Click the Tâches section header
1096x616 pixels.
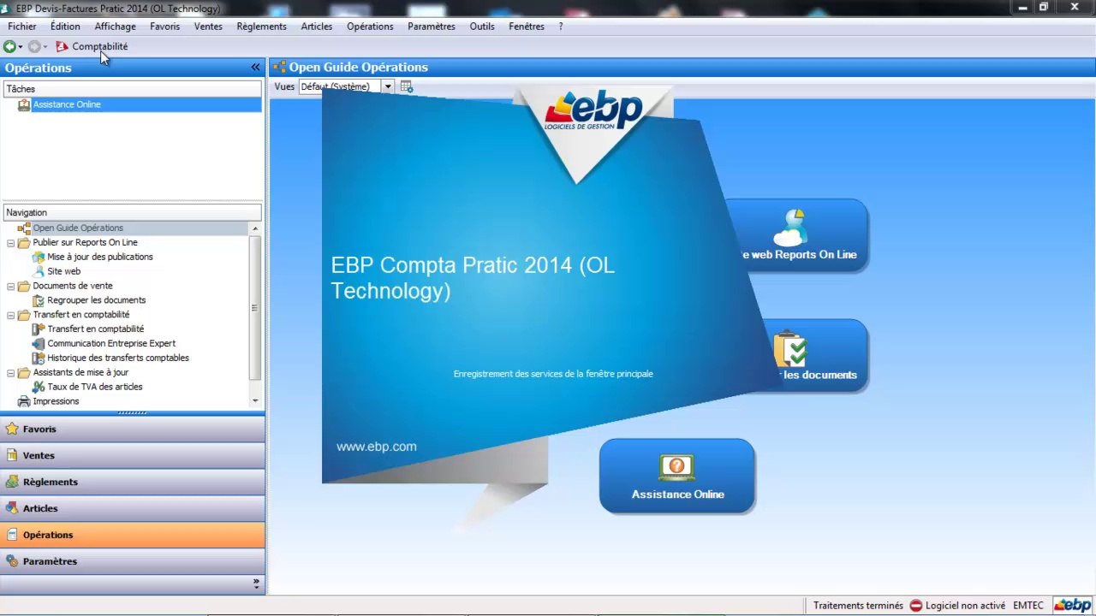(133, 89)
